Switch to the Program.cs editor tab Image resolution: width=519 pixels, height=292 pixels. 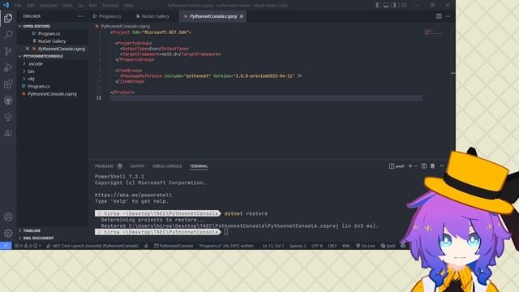click(x=107, y=16)
